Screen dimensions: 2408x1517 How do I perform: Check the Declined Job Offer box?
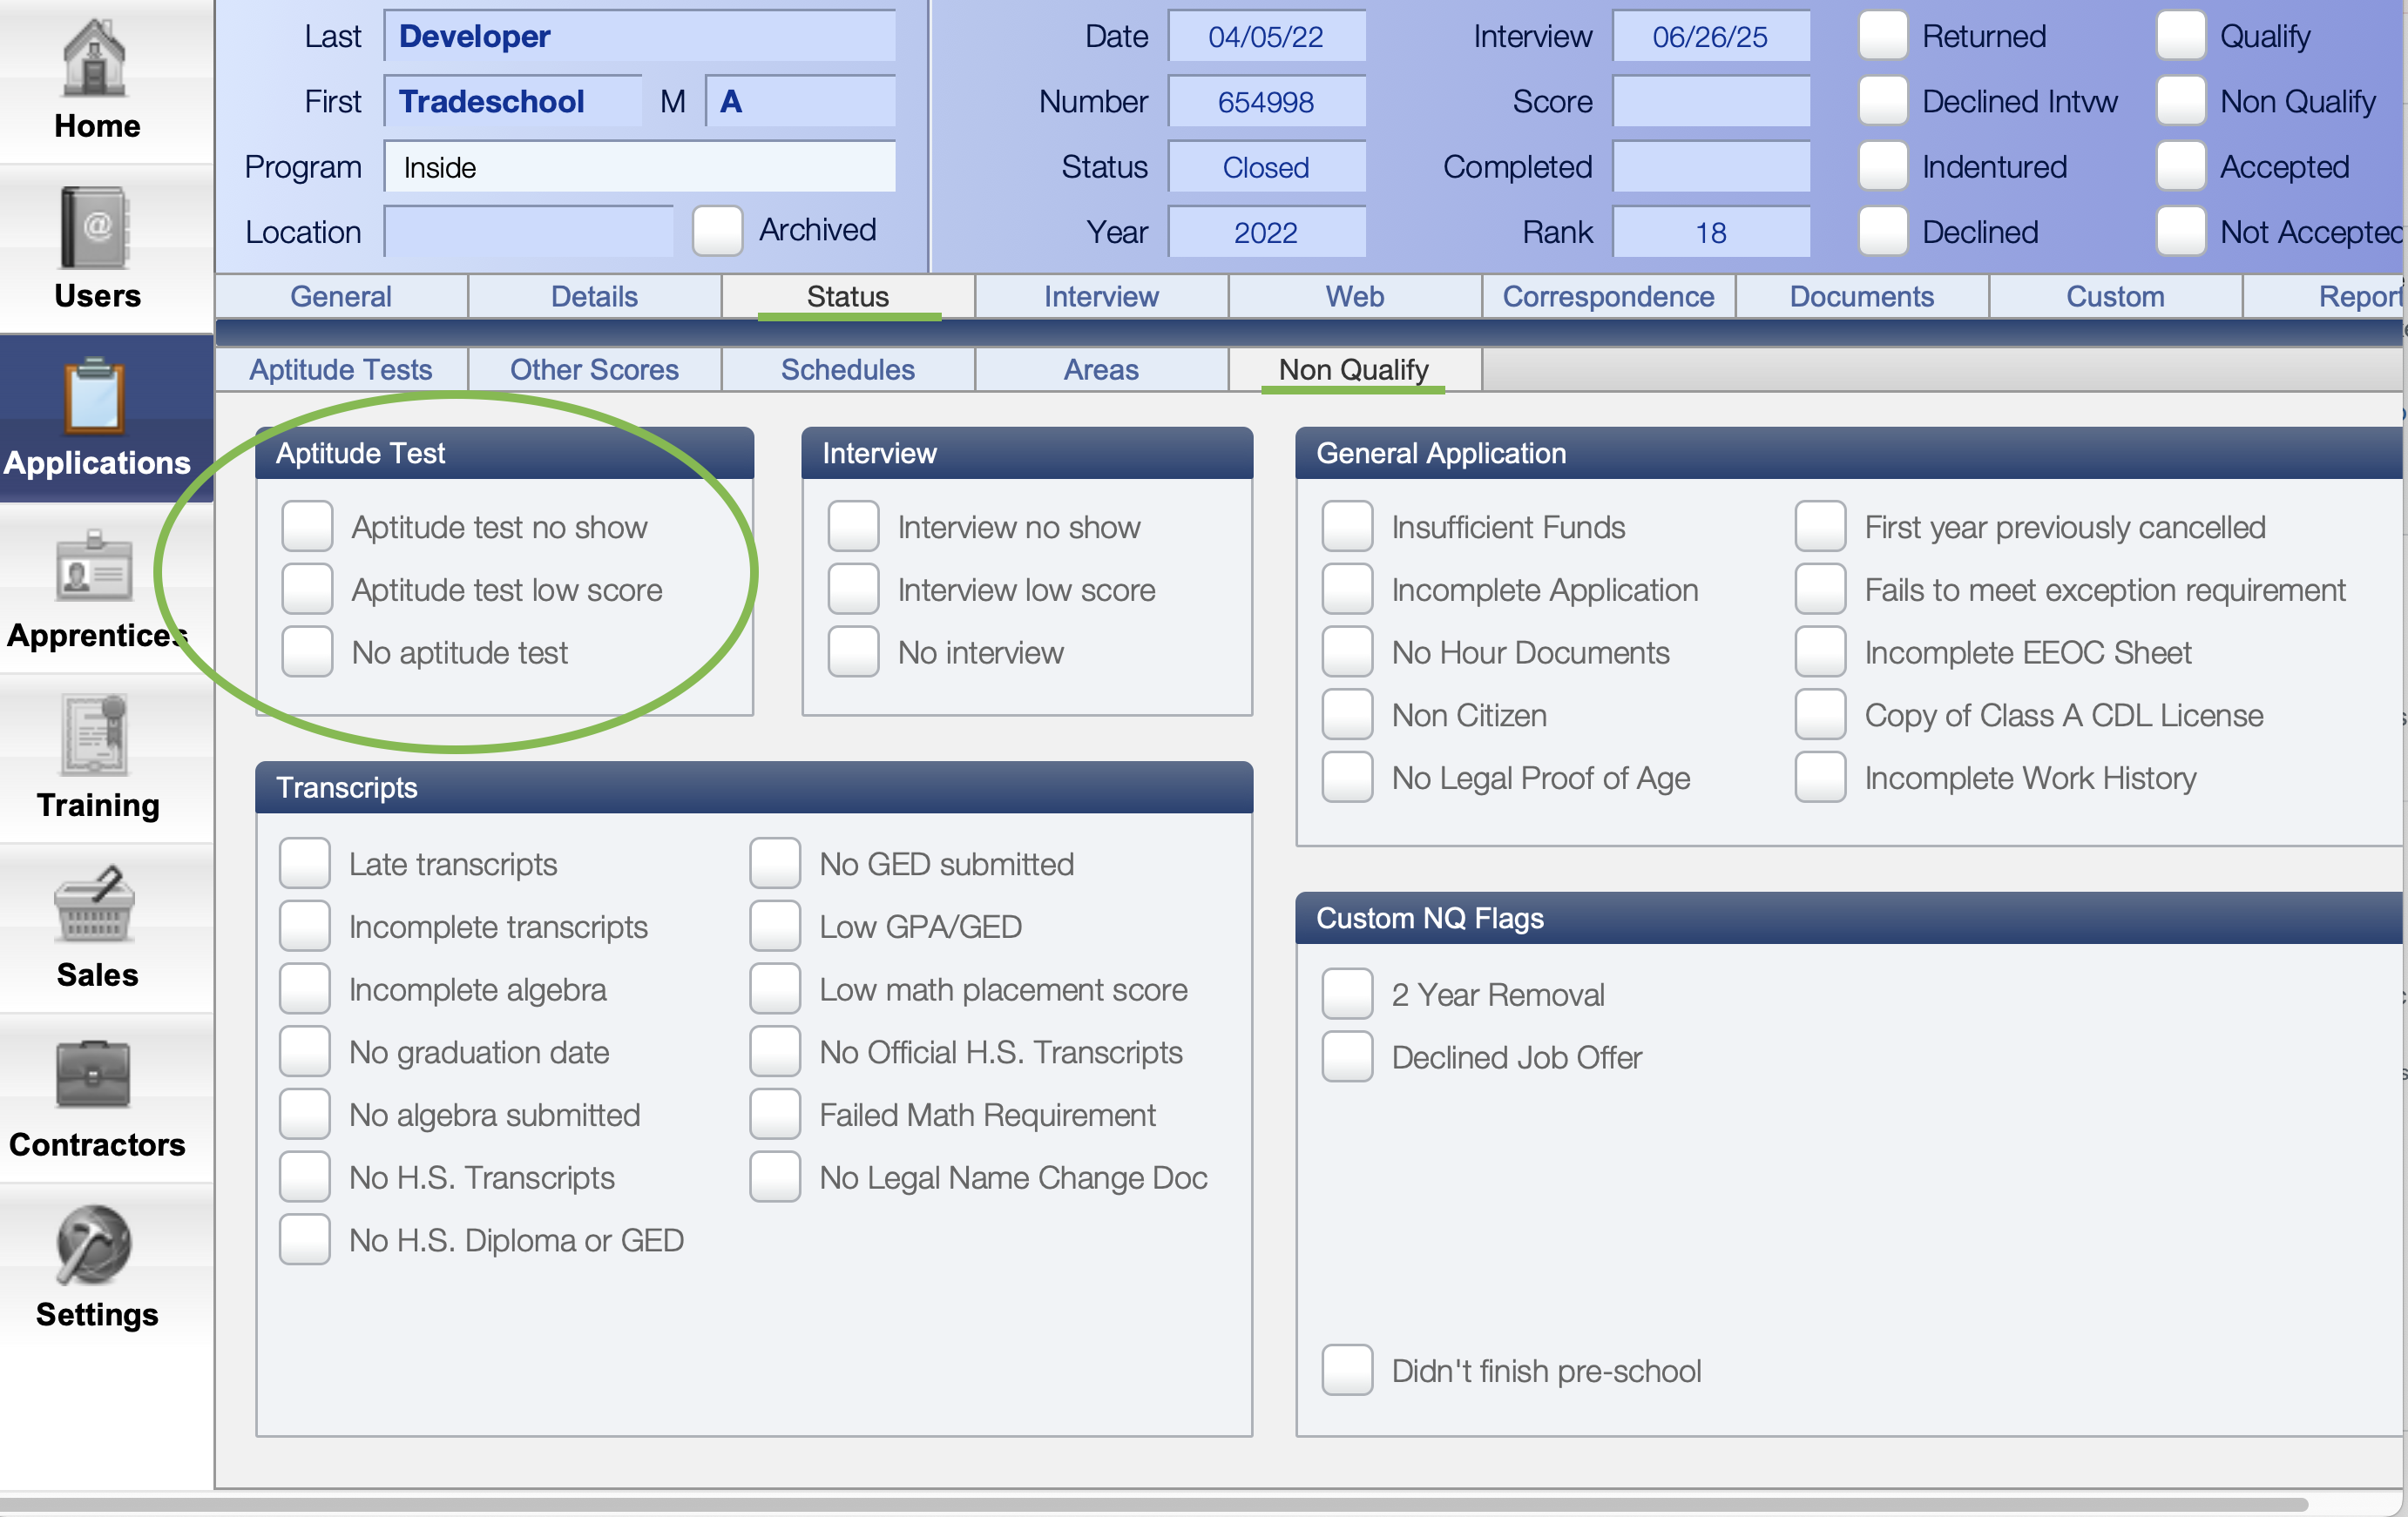point(1347,1057)
